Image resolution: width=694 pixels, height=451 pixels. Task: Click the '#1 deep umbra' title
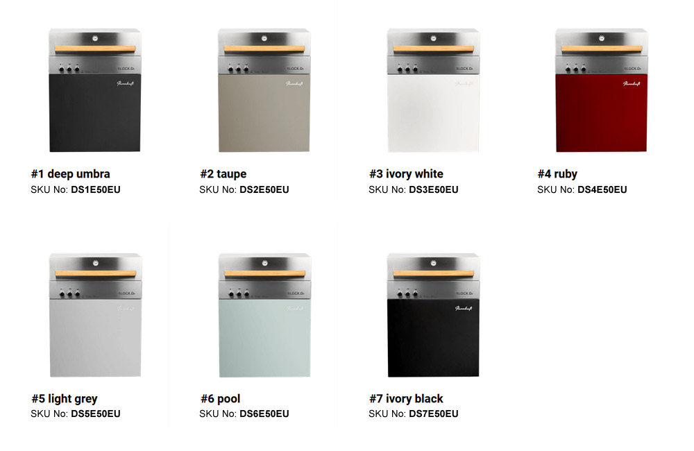[x=70, y=174]
